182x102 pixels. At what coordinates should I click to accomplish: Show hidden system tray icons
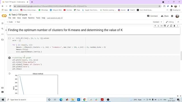pos(144,100)
